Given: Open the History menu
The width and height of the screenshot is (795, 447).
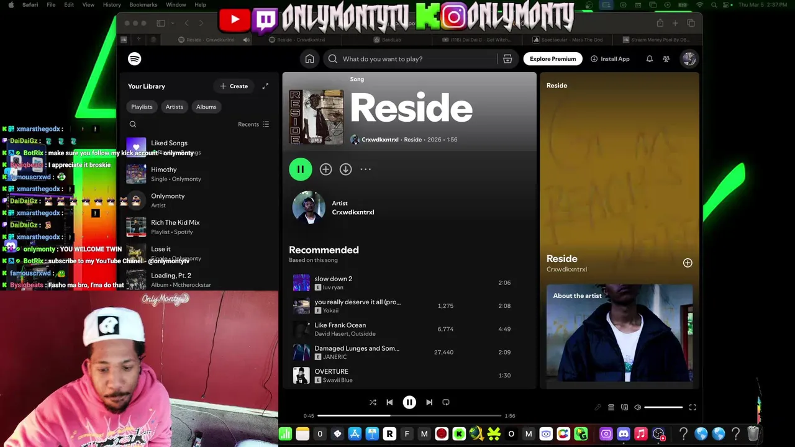Looking at the screenshot, I should click(112, 4).
